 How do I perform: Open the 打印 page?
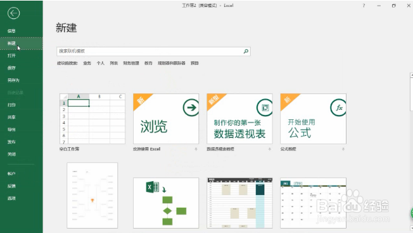[11, 105]
